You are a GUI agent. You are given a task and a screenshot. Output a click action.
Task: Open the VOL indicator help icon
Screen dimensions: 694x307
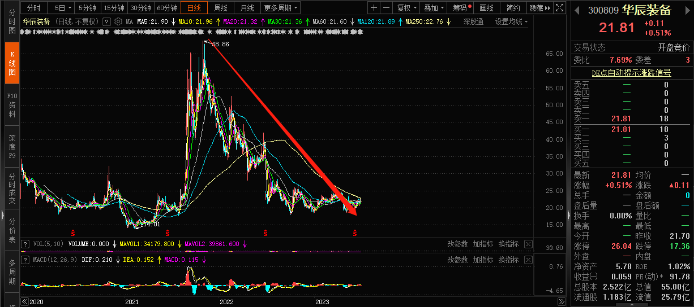pos(25,244)
